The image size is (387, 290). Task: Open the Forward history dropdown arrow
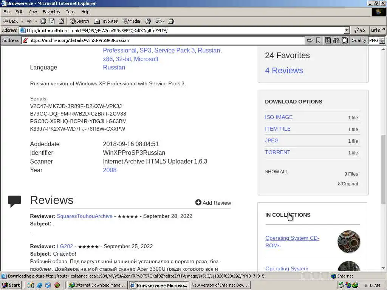[36, 21]
